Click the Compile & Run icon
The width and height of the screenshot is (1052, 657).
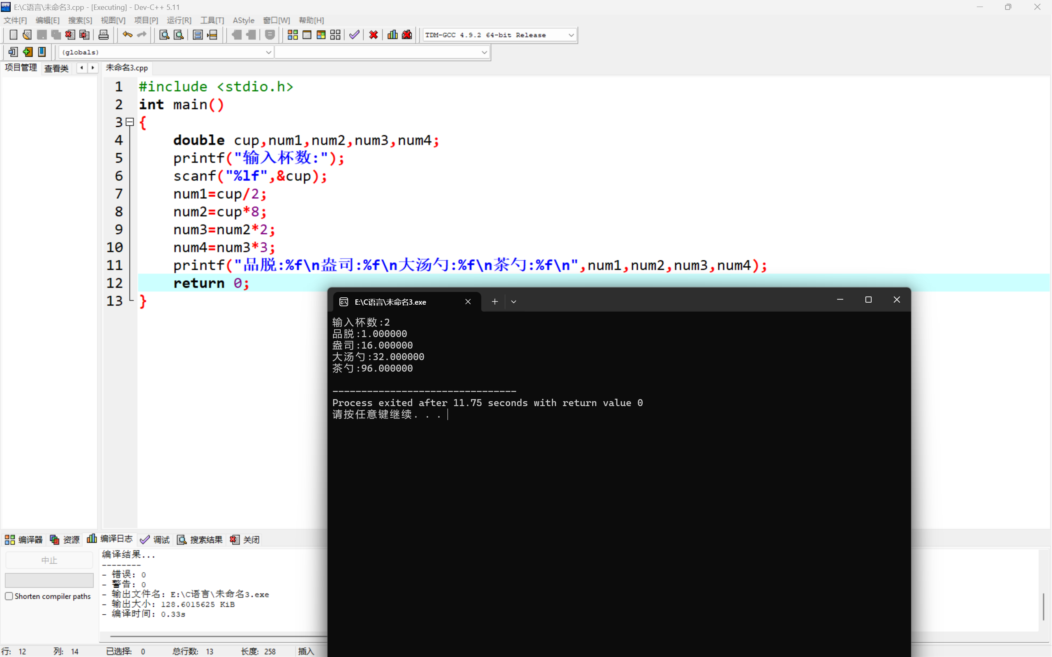point(321,35)
